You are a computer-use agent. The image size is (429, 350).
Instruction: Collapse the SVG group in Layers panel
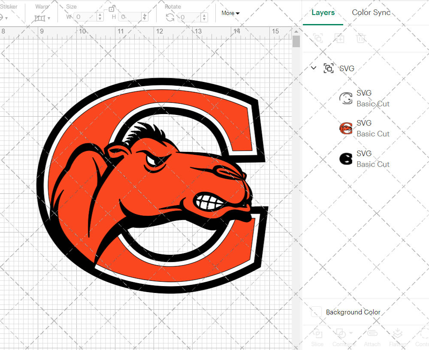tap(313, 68)
